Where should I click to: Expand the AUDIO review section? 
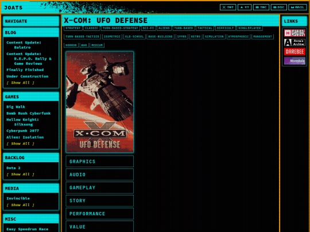point(100,174)
